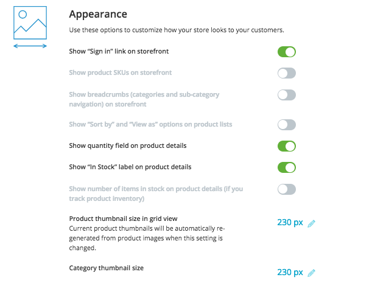Enable the "Sort by" and "View as" toggle
The height and width of the screenshot is (308, 372).
point(287,125)
